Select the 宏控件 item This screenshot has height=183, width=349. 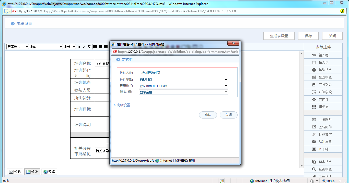(323, 99)
